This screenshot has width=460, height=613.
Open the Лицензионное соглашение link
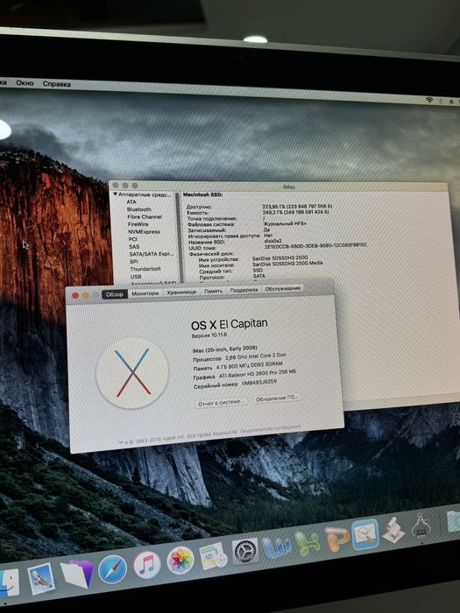pos(271,429)
